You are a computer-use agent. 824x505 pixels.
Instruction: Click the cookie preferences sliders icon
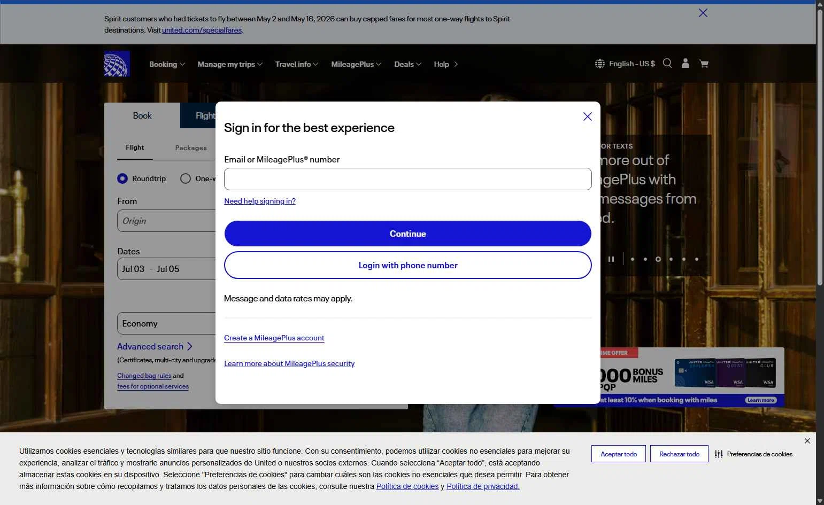tap(719, 454)
